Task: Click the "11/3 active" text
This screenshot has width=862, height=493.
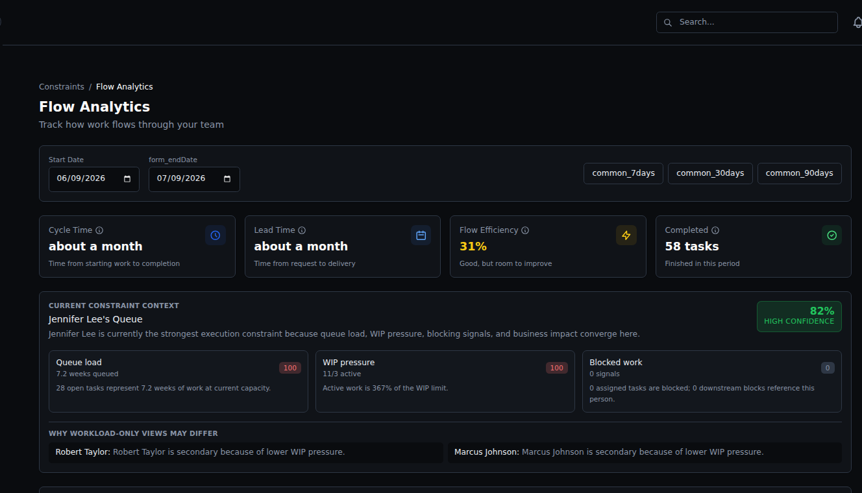Action: tap(342, 374)
